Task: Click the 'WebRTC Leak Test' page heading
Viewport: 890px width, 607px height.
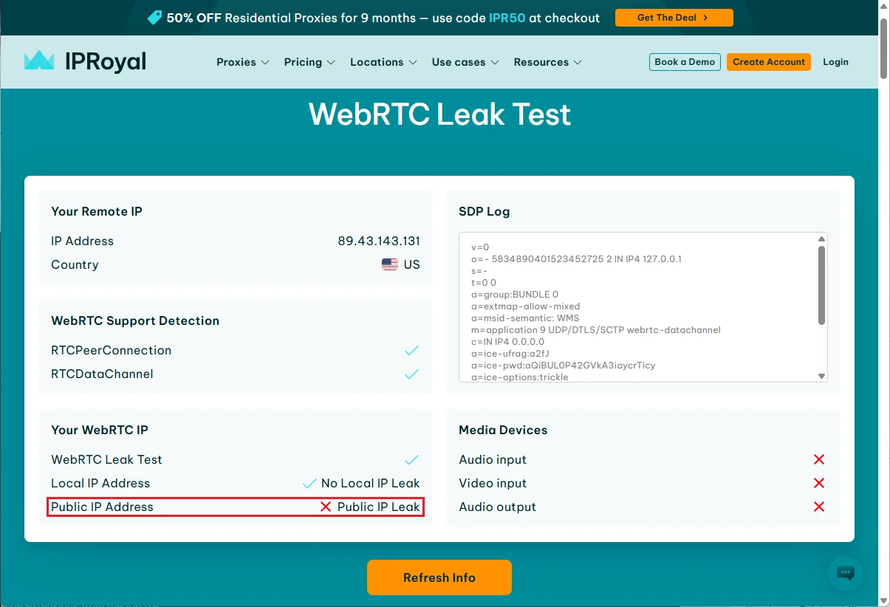Action: click(439, 114)
